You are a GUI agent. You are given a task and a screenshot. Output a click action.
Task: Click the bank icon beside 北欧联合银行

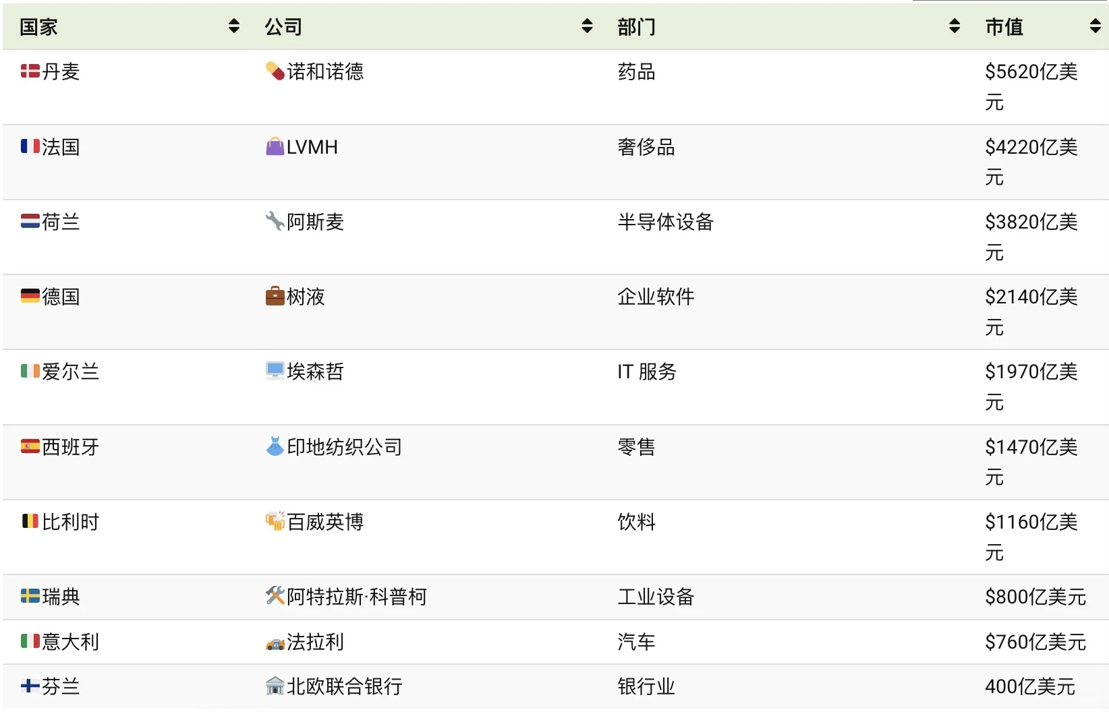pos(275,686)
